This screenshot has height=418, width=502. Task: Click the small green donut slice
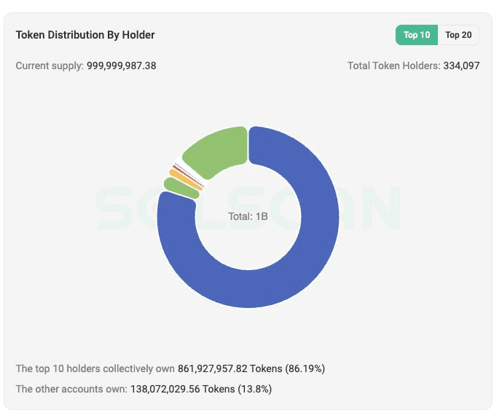coord(181,189)
